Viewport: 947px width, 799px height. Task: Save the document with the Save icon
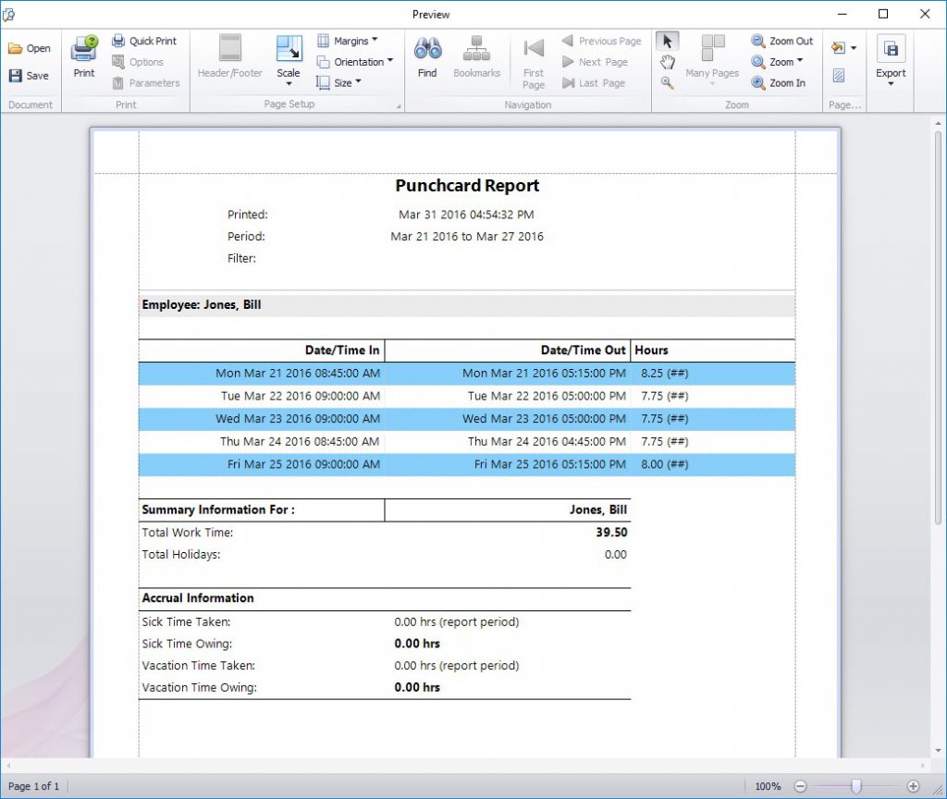tap(16, 76)
